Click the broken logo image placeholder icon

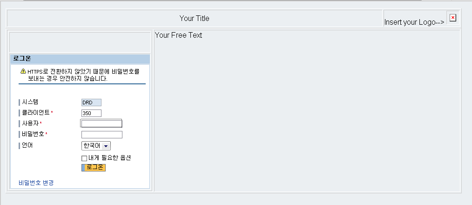453,18
